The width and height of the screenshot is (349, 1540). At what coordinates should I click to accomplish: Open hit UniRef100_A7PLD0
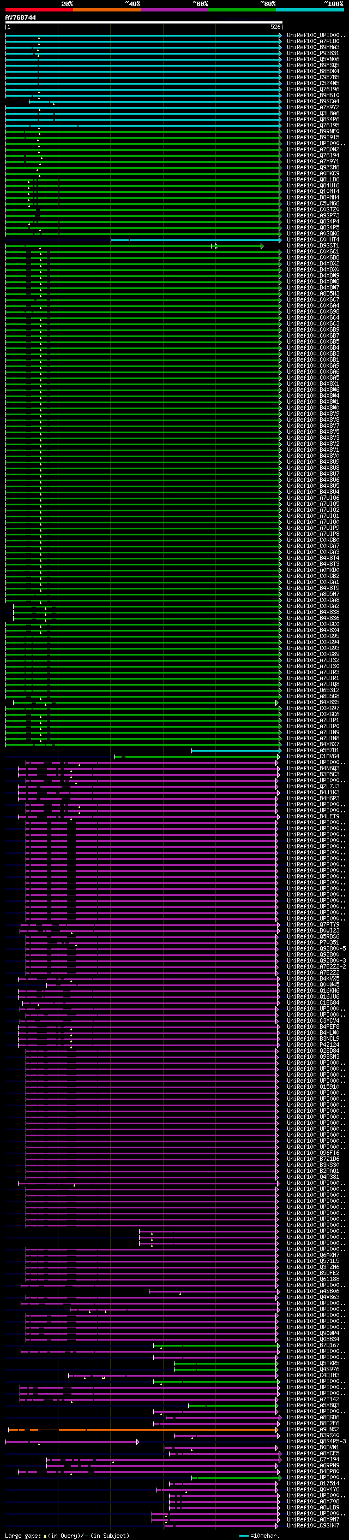pyautogui.click(x=313, y=42)
